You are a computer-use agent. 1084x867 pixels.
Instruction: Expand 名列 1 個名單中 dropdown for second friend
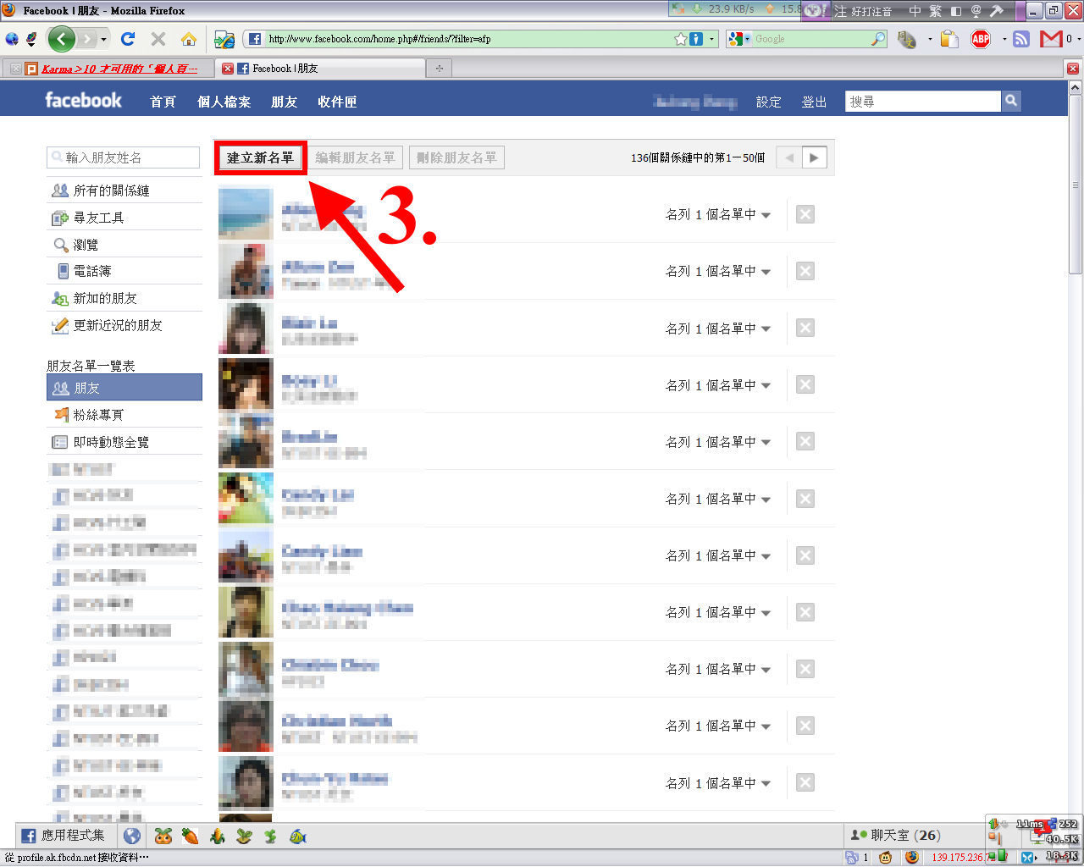pyautogui.click(x=718, y=272)
